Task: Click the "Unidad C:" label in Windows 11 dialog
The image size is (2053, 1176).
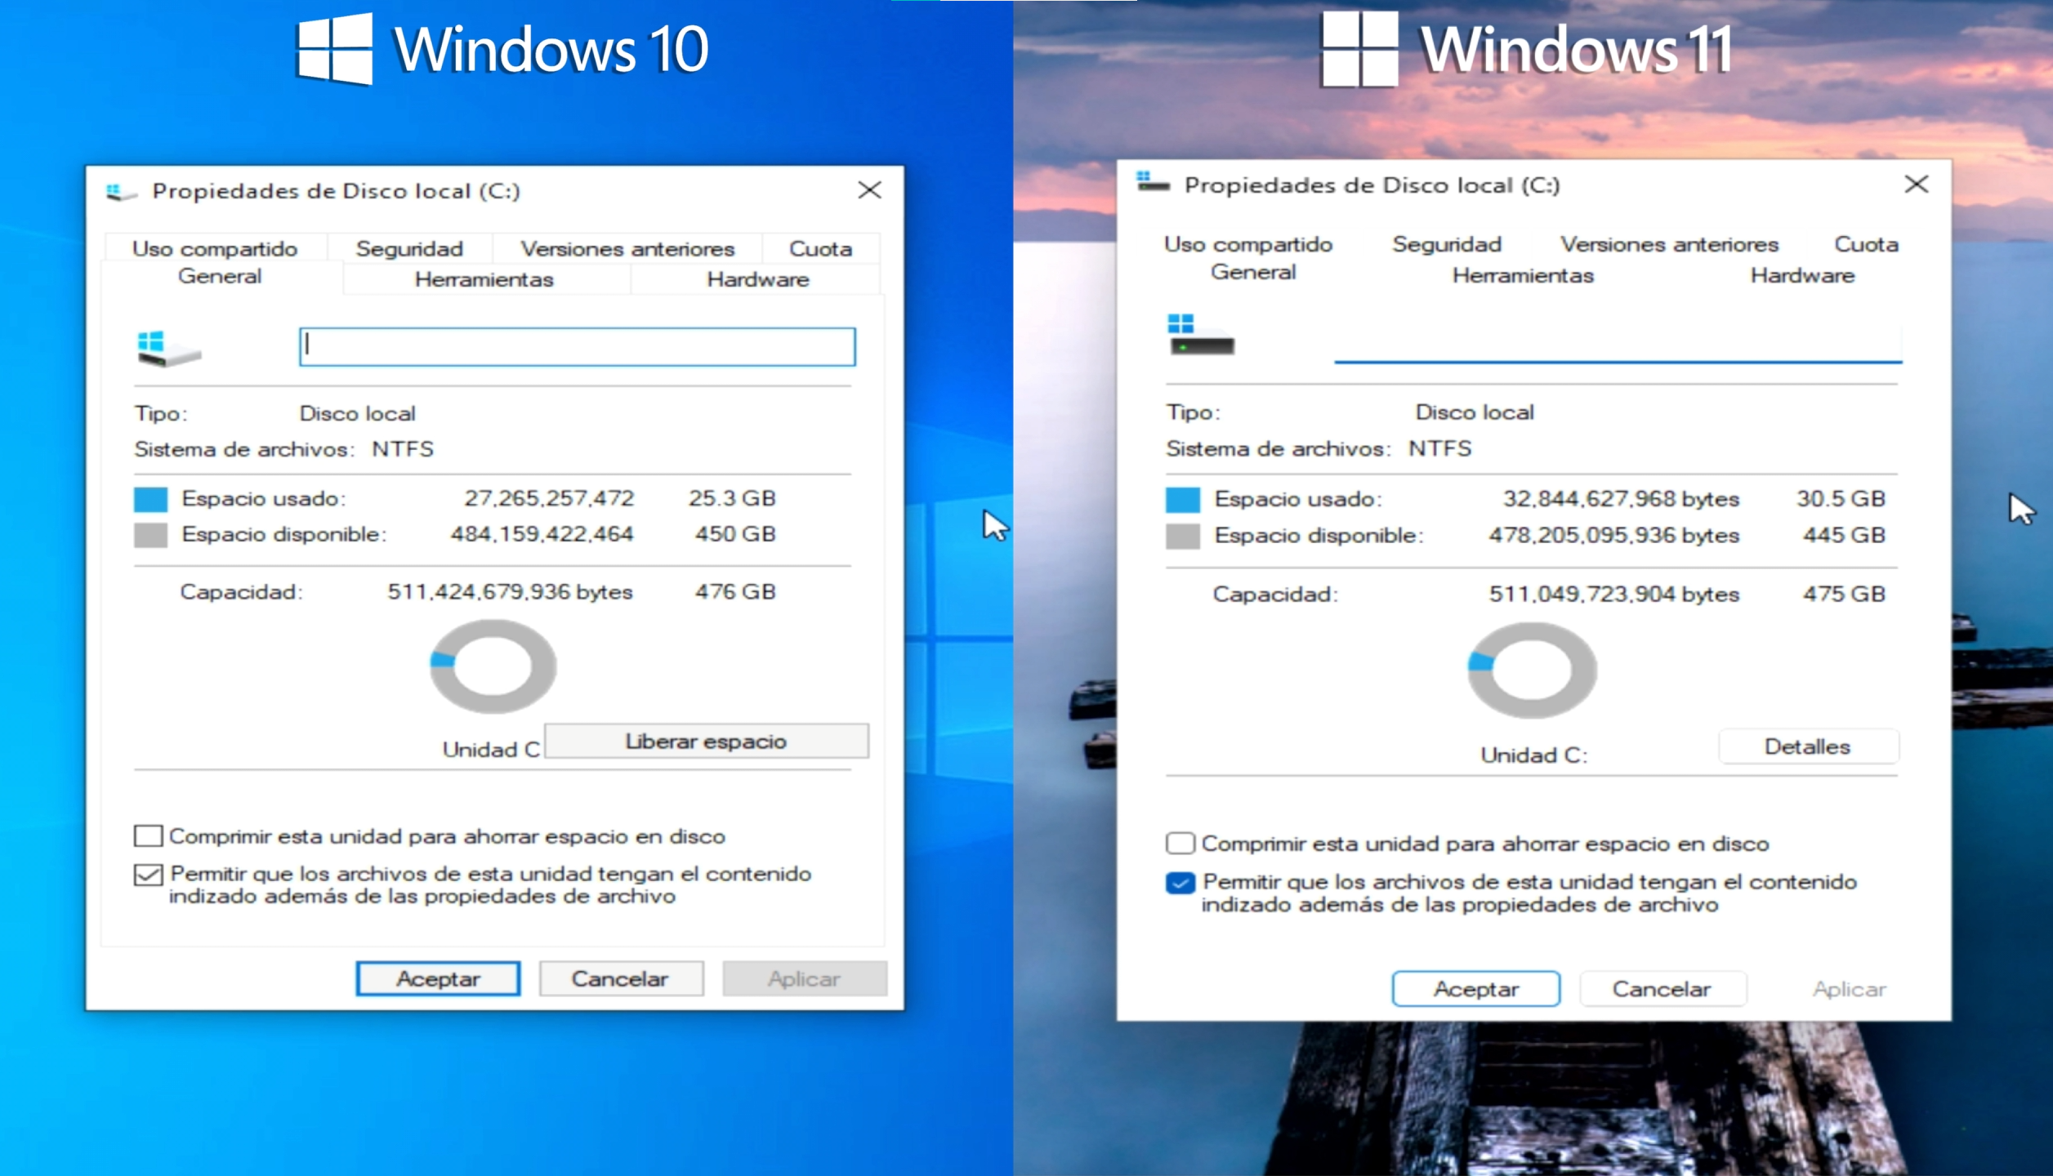Action: click(1533, 755)
